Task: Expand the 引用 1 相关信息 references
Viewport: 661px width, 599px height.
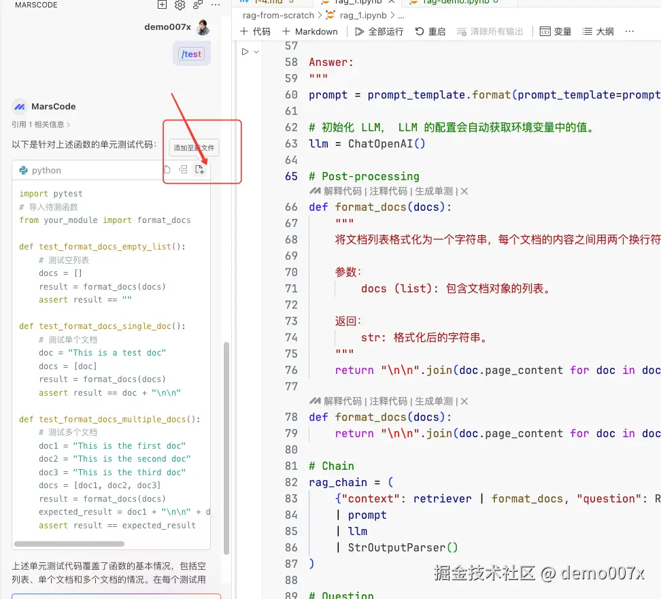Action: coord(41,124)
